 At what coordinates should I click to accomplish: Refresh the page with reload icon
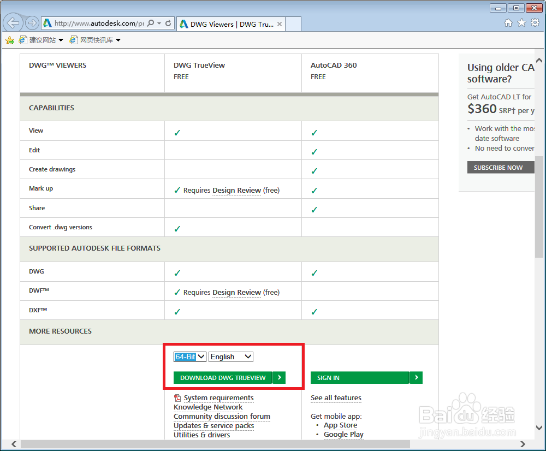pyautogui.click(x=168, y=23)
